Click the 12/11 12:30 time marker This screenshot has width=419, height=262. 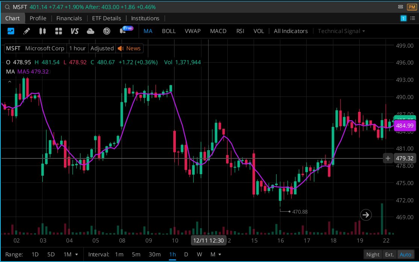coord(209,240)
